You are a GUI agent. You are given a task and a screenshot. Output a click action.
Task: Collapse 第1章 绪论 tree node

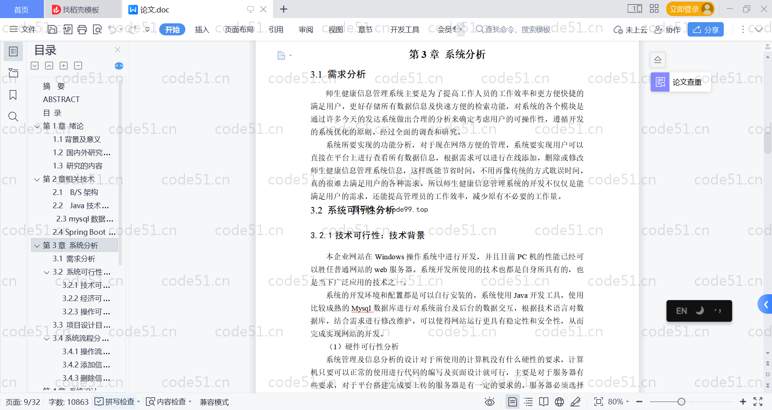[37, 126]
